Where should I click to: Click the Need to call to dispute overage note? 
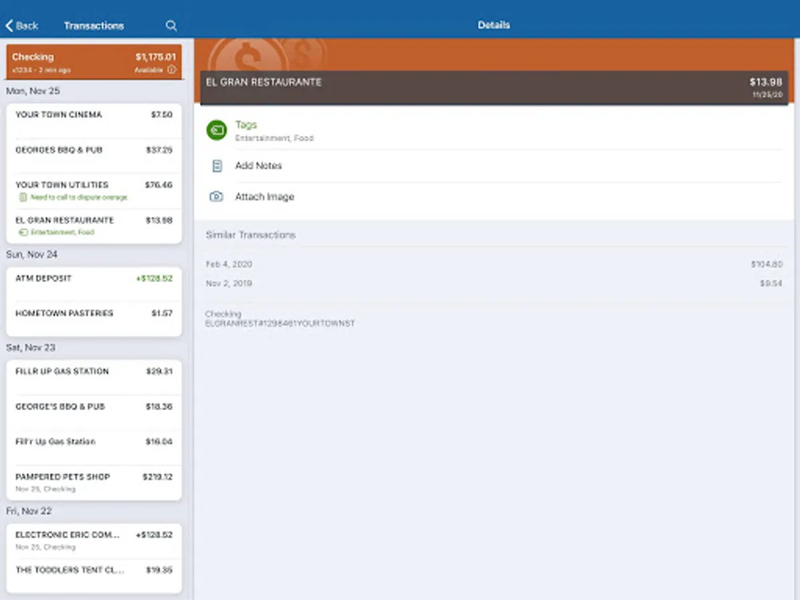click(79, 197)
